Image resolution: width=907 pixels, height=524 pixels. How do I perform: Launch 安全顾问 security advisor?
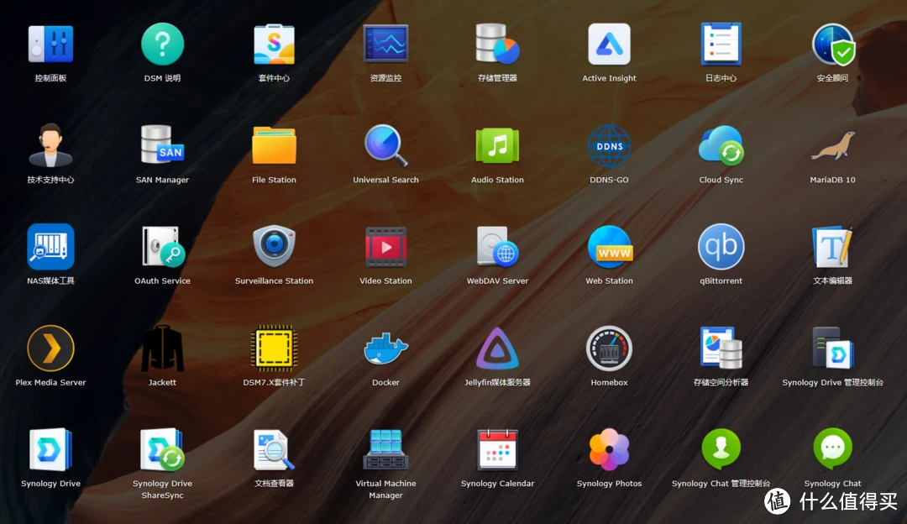click(833, 45)
